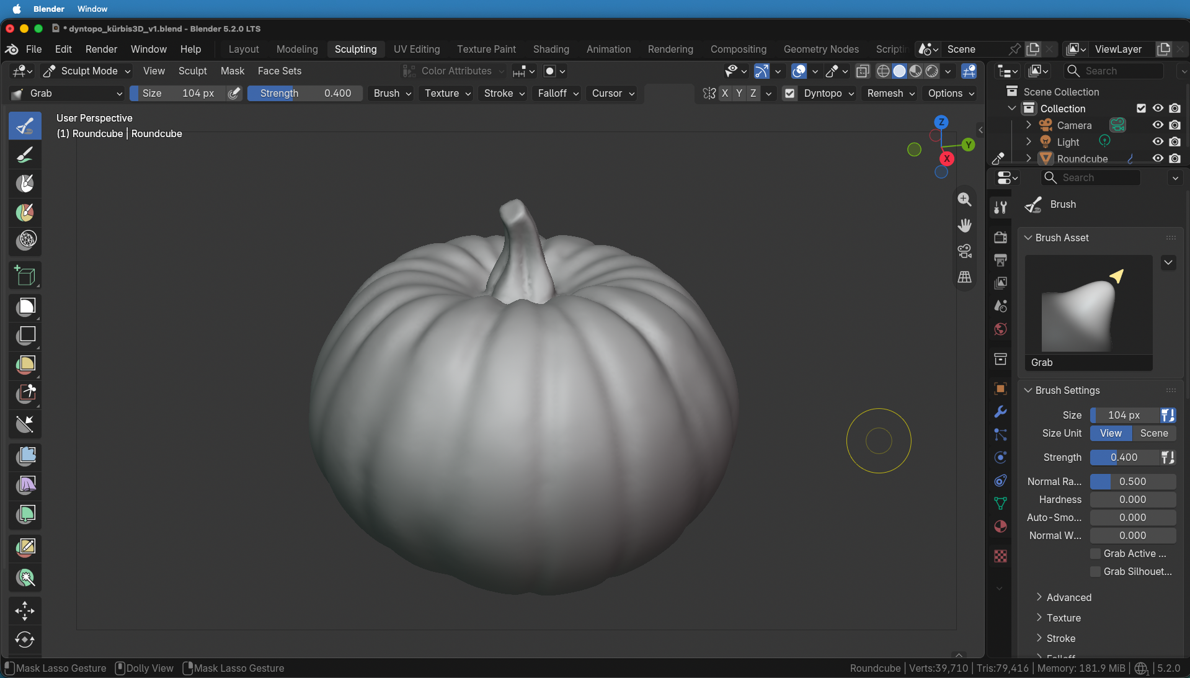The width and height of the screenshot is (1190, 678).
Task: Select the Box Trim tool
Action: pyautogui.click(x=25, y=394)
